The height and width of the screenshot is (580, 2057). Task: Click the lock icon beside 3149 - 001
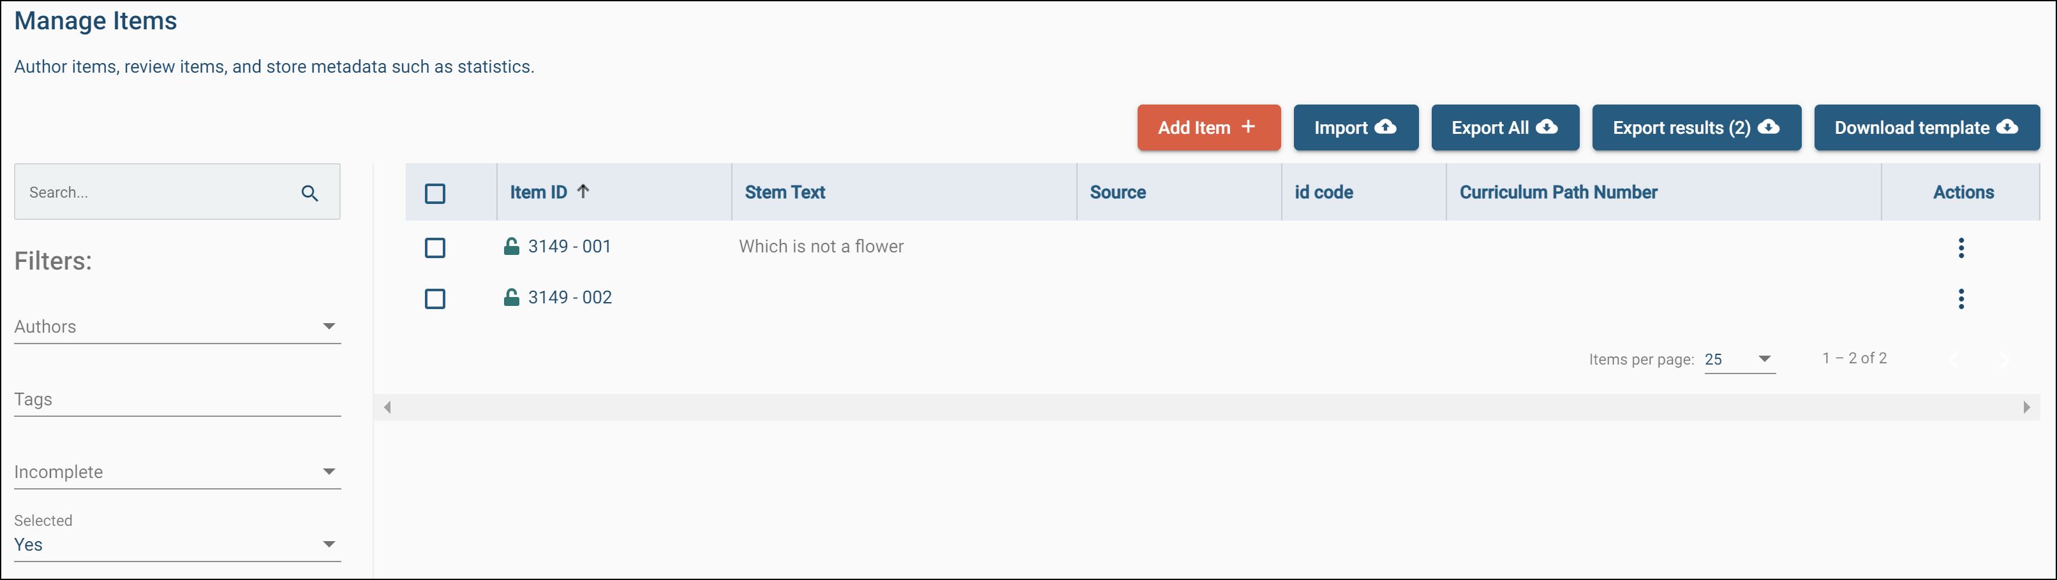point(511,247)
